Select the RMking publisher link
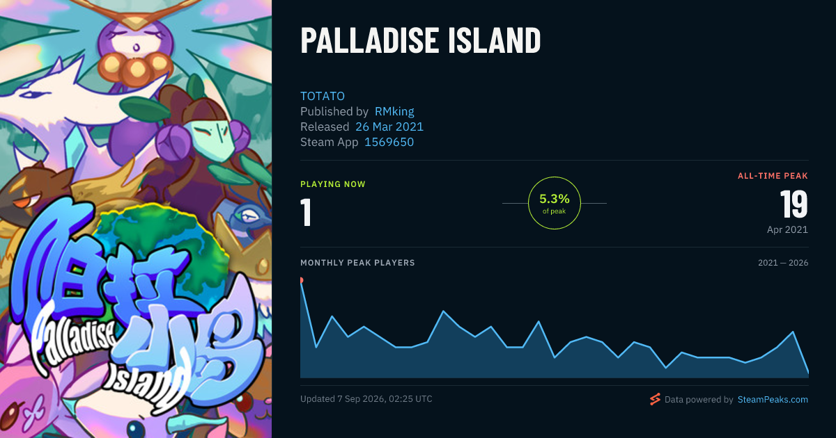Viewport: 836px width, 438px height. click(x=394, y=111)
